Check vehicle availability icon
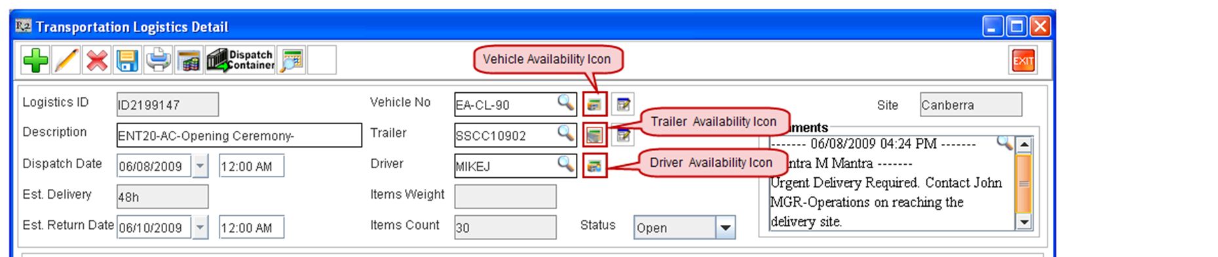Image resolution: width=1218 pixels, height=257 pixels. tap(594, 104)
